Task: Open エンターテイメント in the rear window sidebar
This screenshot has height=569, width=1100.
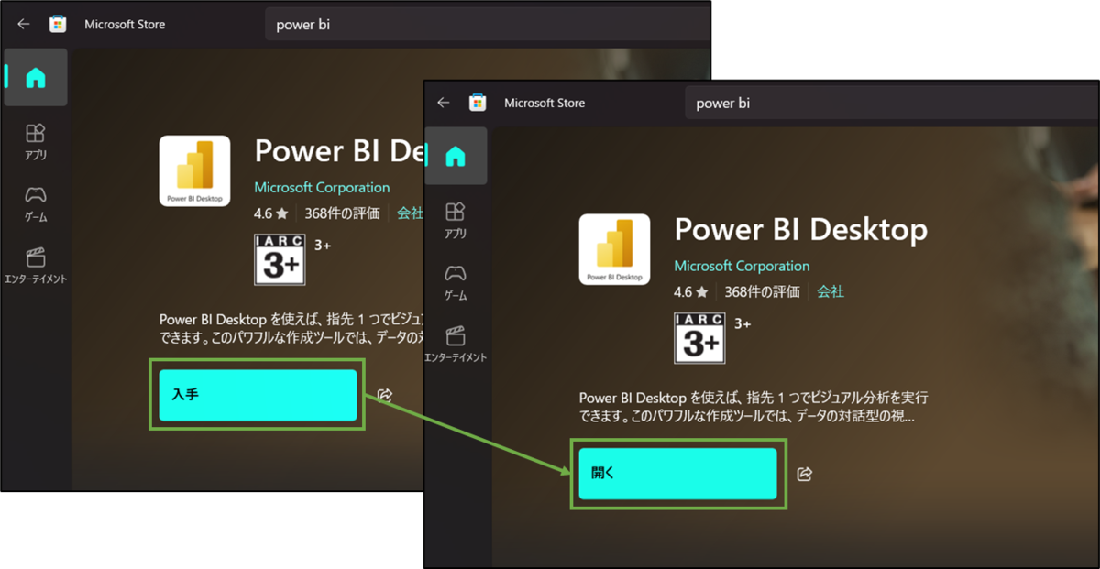Action: [36, 267]
